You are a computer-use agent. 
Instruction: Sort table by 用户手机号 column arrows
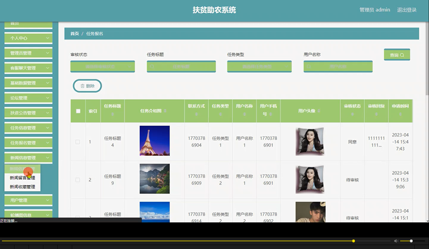tap(271, 114)
